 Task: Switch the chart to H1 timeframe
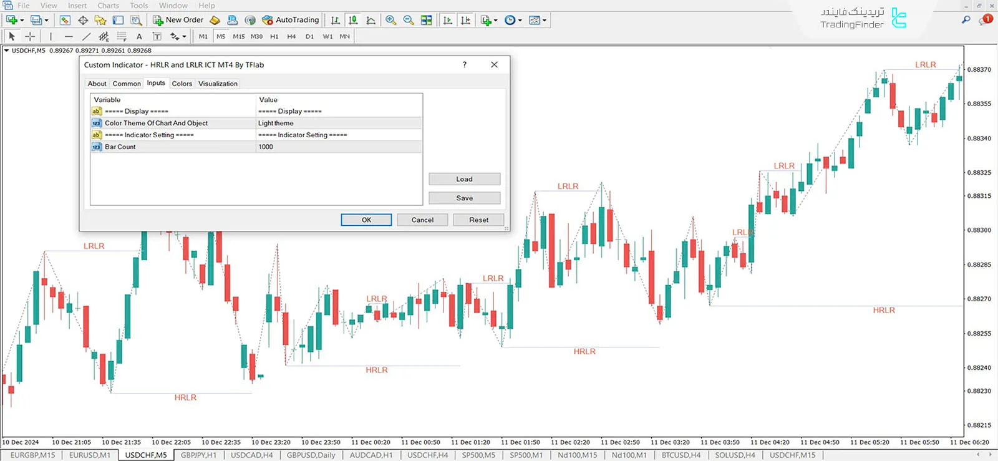click(x=274, y=37)
